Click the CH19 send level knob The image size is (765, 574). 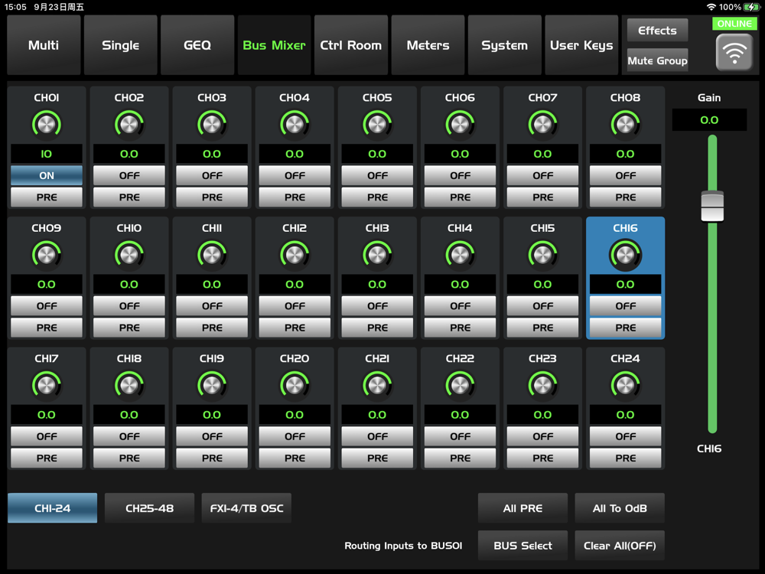212,386
